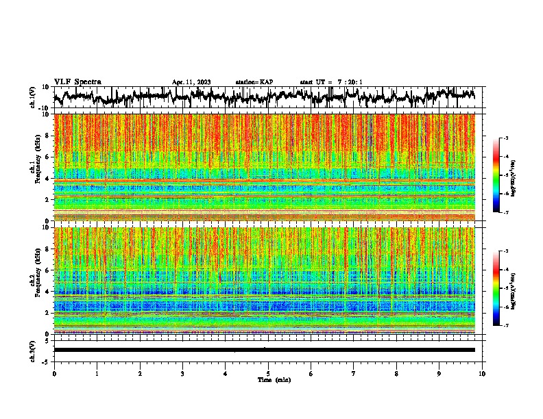Click tick label 1 on the time axis
Viewport: 543px width, 419px height.
coord(97,374)
